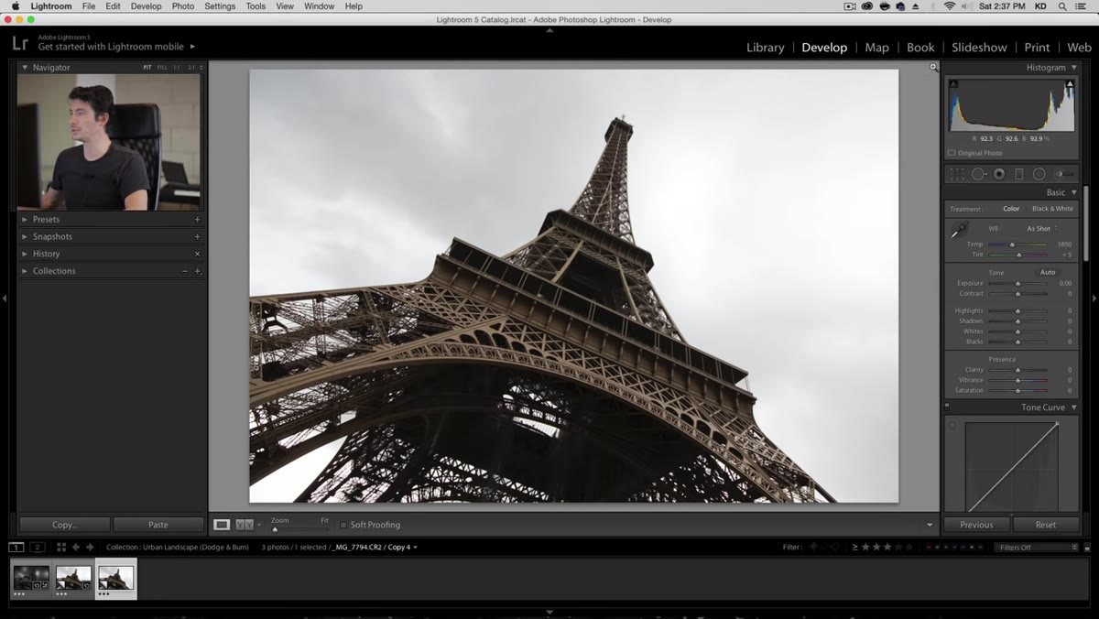Image resolution: width=1099 pixels, height=619 pixels.
Task: Open the Develop menu
Action: click(x=146, y=6)
